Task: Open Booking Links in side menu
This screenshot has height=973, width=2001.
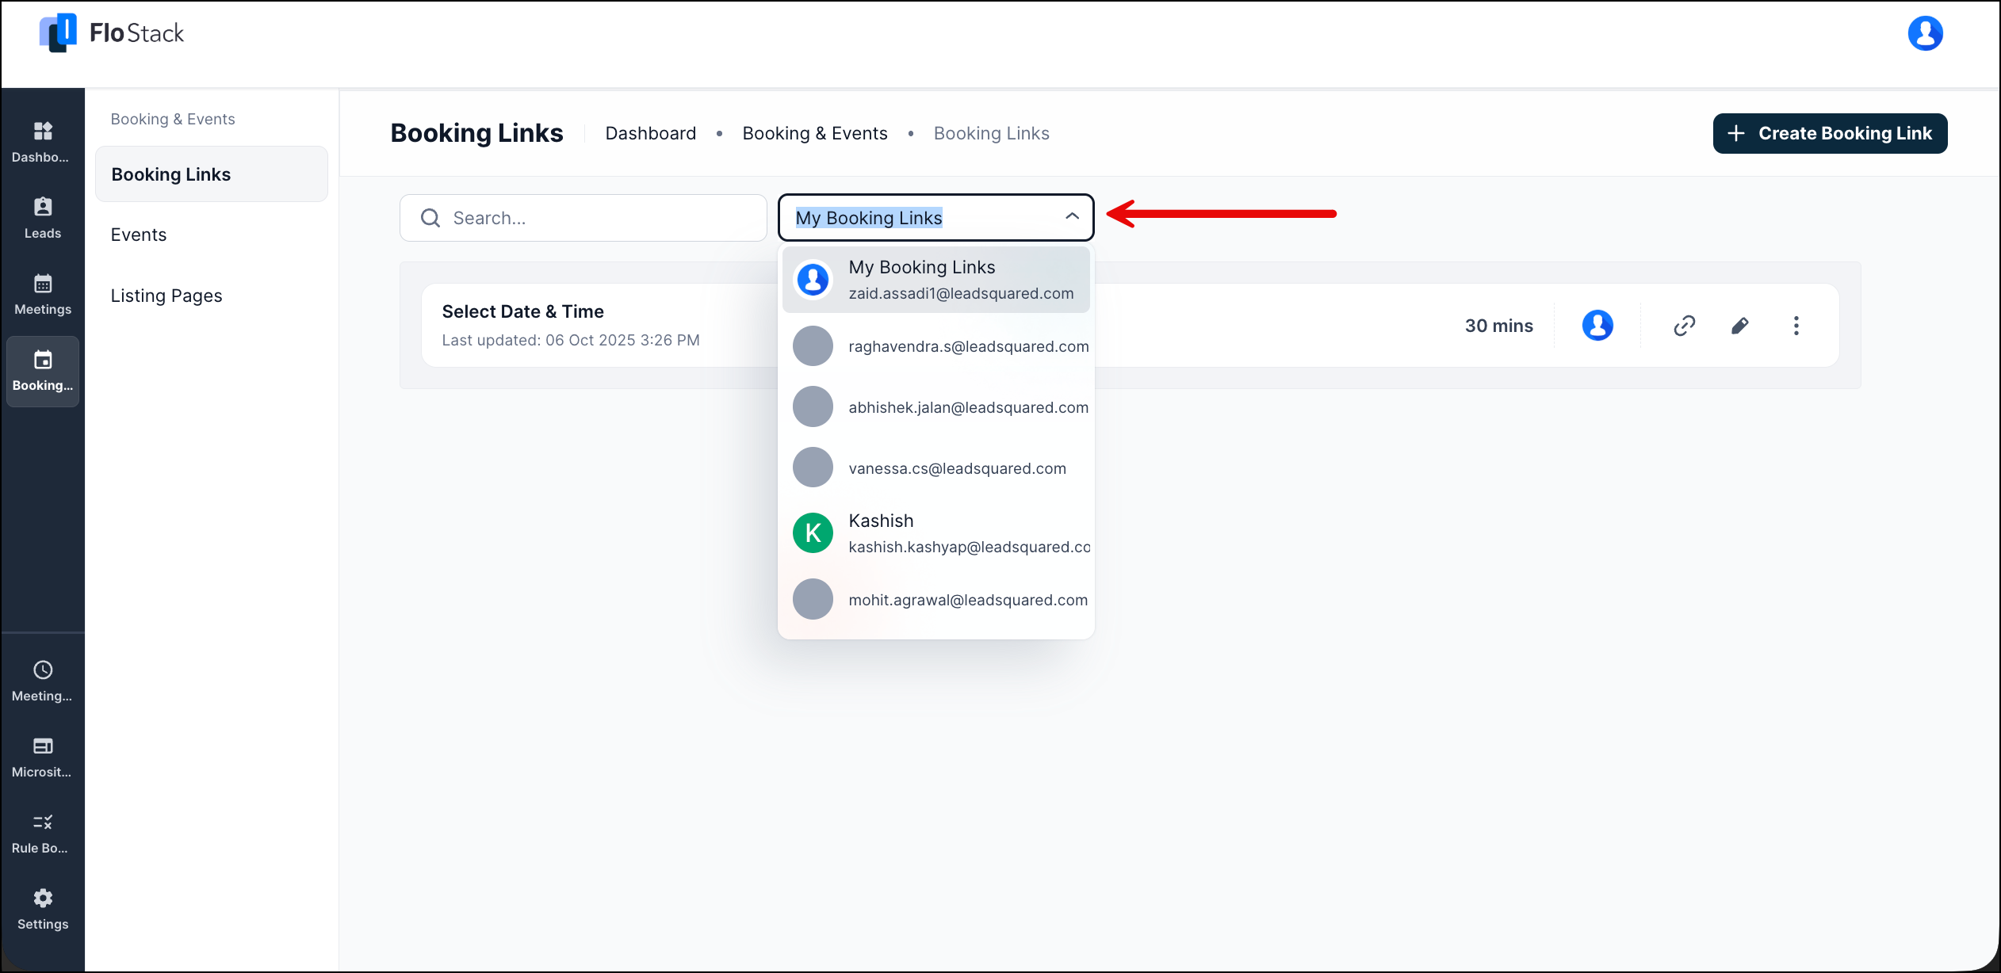Action: pyautogui.click(x=212, y=174)
